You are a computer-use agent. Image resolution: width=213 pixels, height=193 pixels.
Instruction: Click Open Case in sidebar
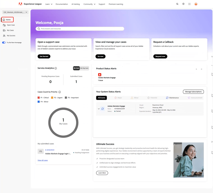11,25
